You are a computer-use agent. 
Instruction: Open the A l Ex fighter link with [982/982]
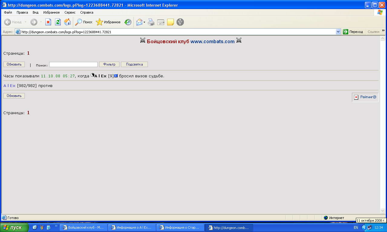point(9,86)
